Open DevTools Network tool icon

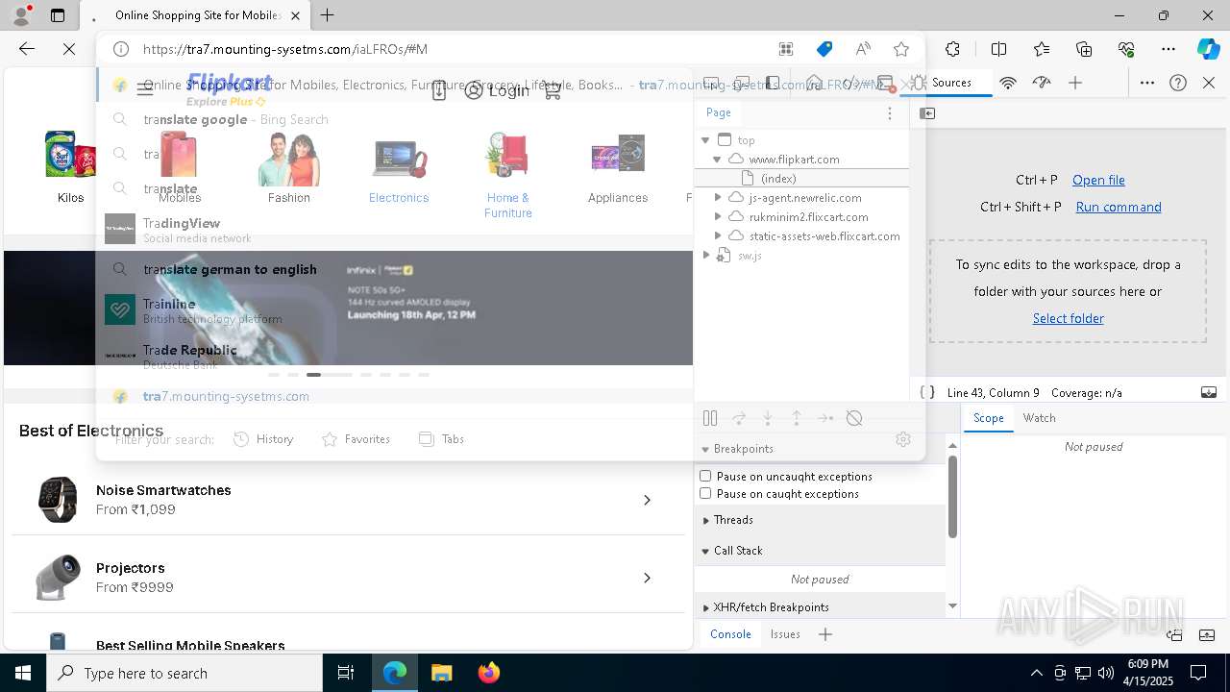tap(1008, 83)
